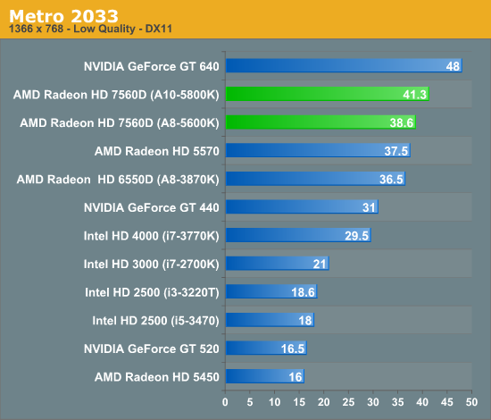Select the green A10-5800K bar
Image resolution: width=491 pixels, height=420 pixels.
tap(328, 94)
